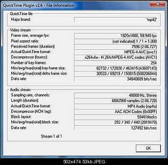Viewport: 168px width, 165px height.
Task: Click the pixel aspect ratio value field
Action: coord(115,41)
